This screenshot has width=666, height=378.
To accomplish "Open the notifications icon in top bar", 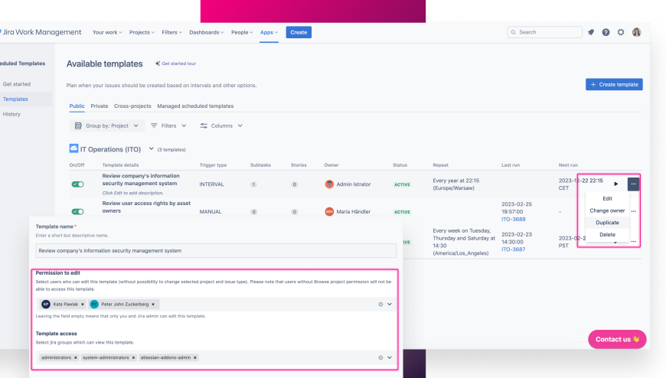I will [x=591, y=32].
